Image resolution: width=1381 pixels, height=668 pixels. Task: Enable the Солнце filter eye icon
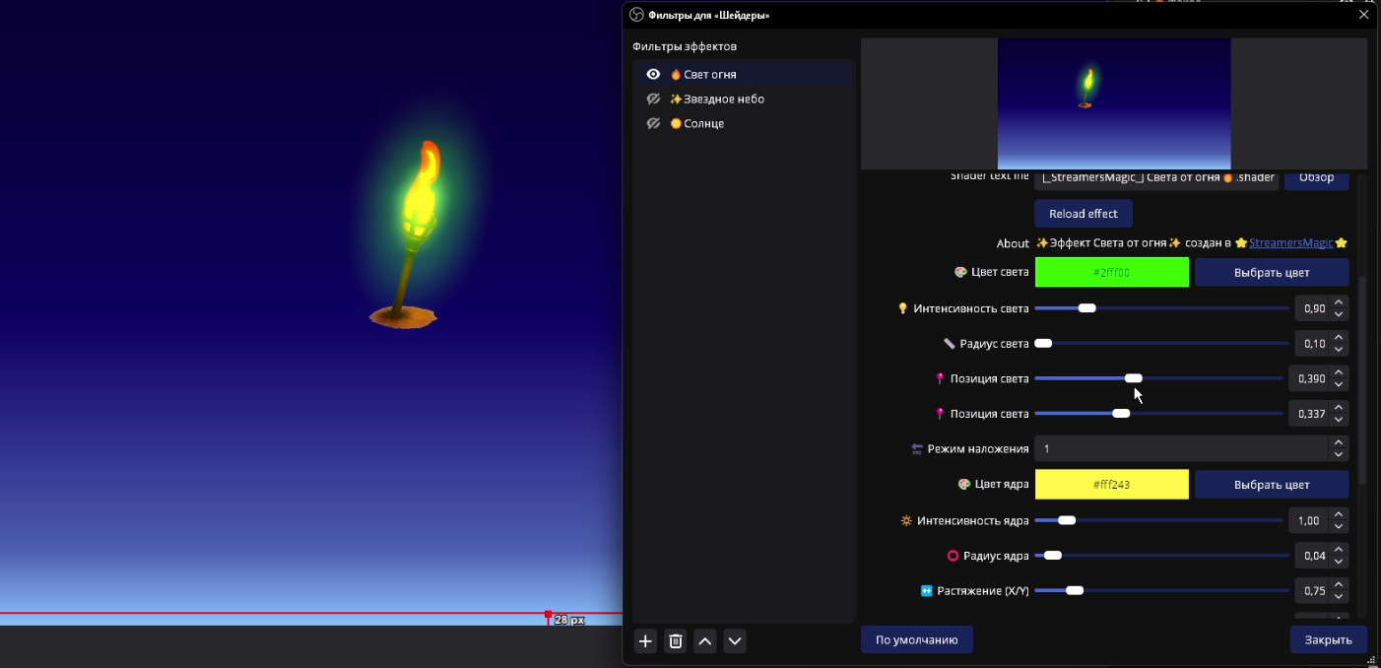(x=652, y=124)
